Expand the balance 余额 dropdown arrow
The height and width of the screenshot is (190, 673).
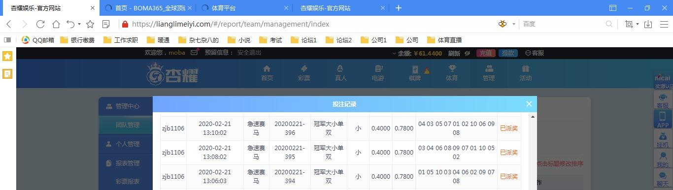tap(394, 53)
